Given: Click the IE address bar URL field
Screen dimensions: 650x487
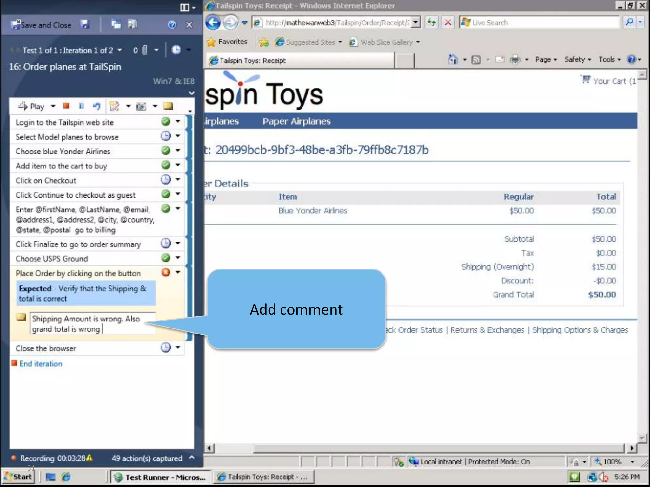Looking at the screenshot, I should pos(336,23).
